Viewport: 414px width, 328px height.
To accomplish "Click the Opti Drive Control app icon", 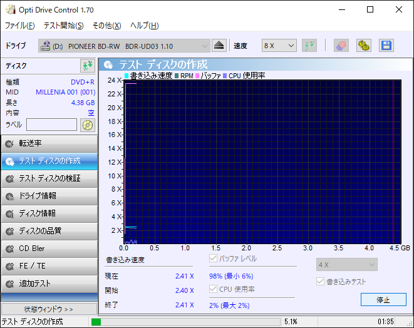I will pos(11,10).
